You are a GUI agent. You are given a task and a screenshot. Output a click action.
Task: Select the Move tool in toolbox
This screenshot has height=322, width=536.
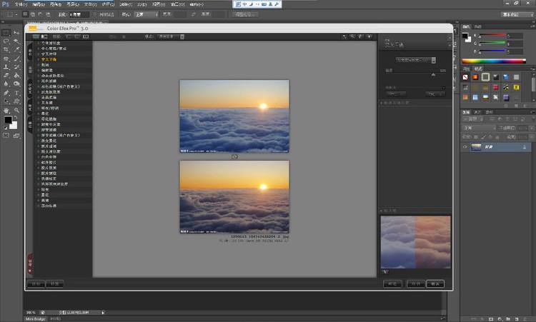coord(16,32)
